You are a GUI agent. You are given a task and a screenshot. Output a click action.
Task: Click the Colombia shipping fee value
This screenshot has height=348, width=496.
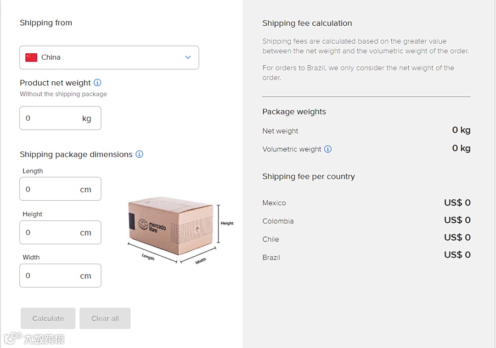(x=457, y=220)
